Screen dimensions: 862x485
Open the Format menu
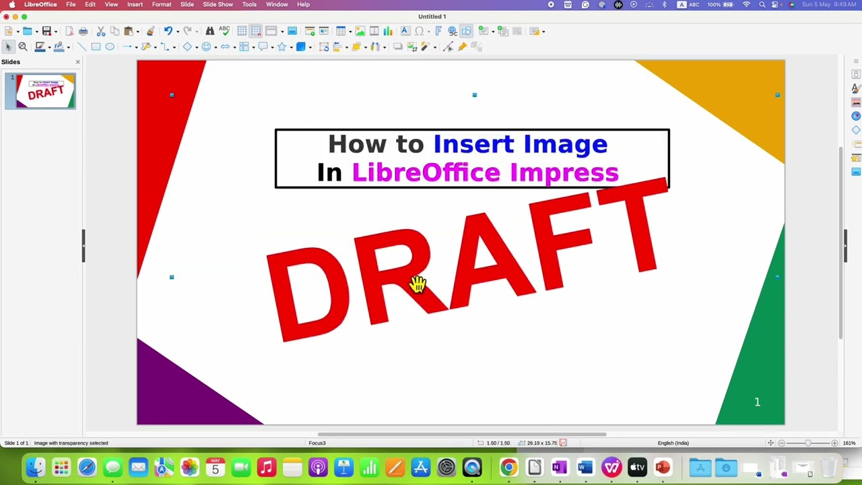click(x=162, y=5)
